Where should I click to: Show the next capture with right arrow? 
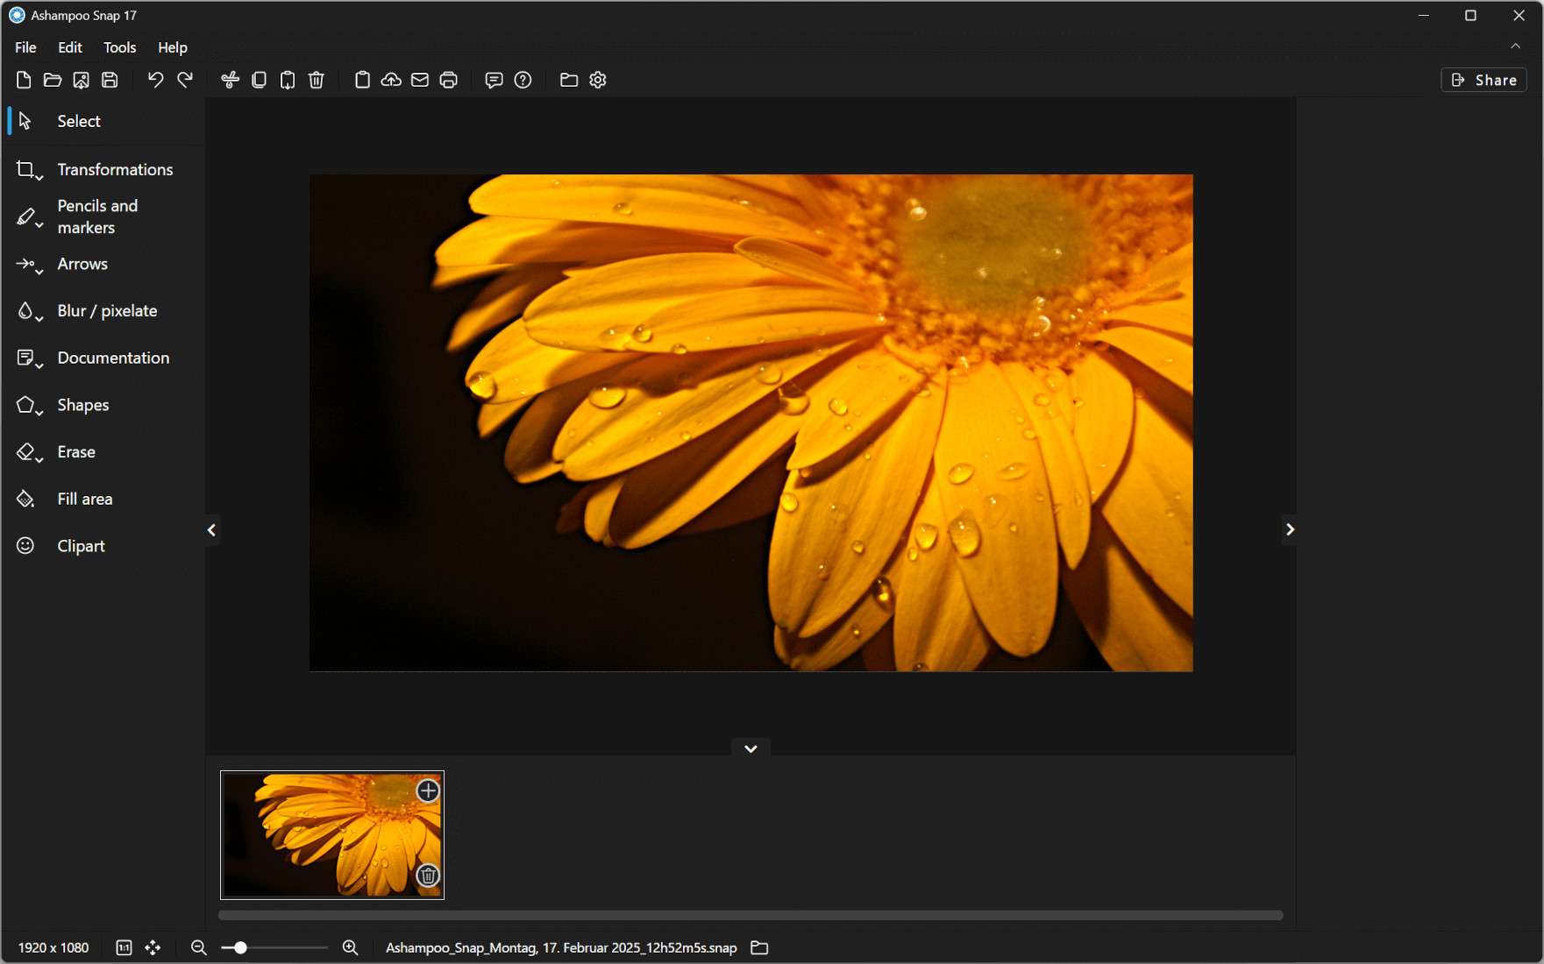[x=1289, y=529]
